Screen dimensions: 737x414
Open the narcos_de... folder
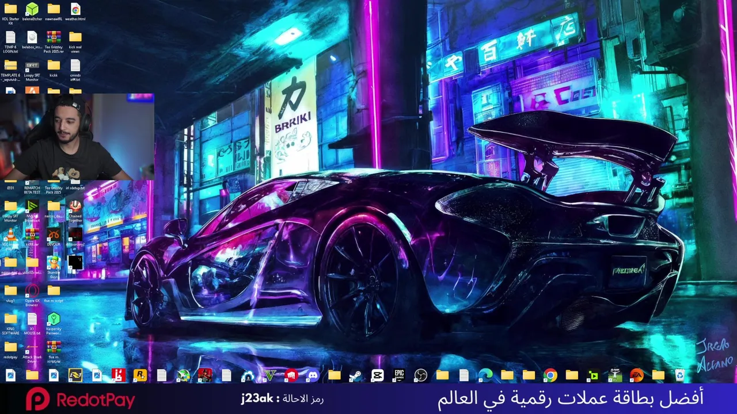pyautogui.click(x=54, y=210)
